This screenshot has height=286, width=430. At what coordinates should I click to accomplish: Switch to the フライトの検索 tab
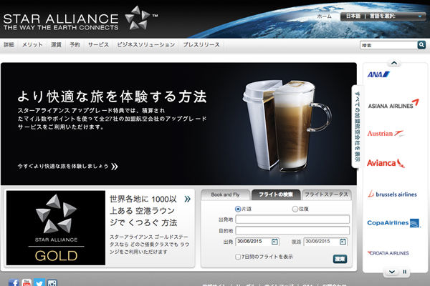click(x=276, y=194)
